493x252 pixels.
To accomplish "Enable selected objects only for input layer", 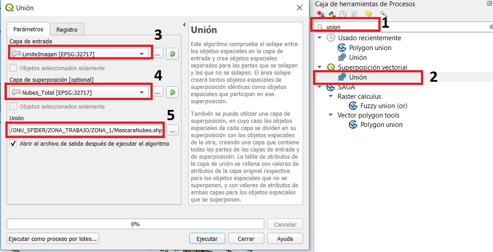I will [13, 68].
